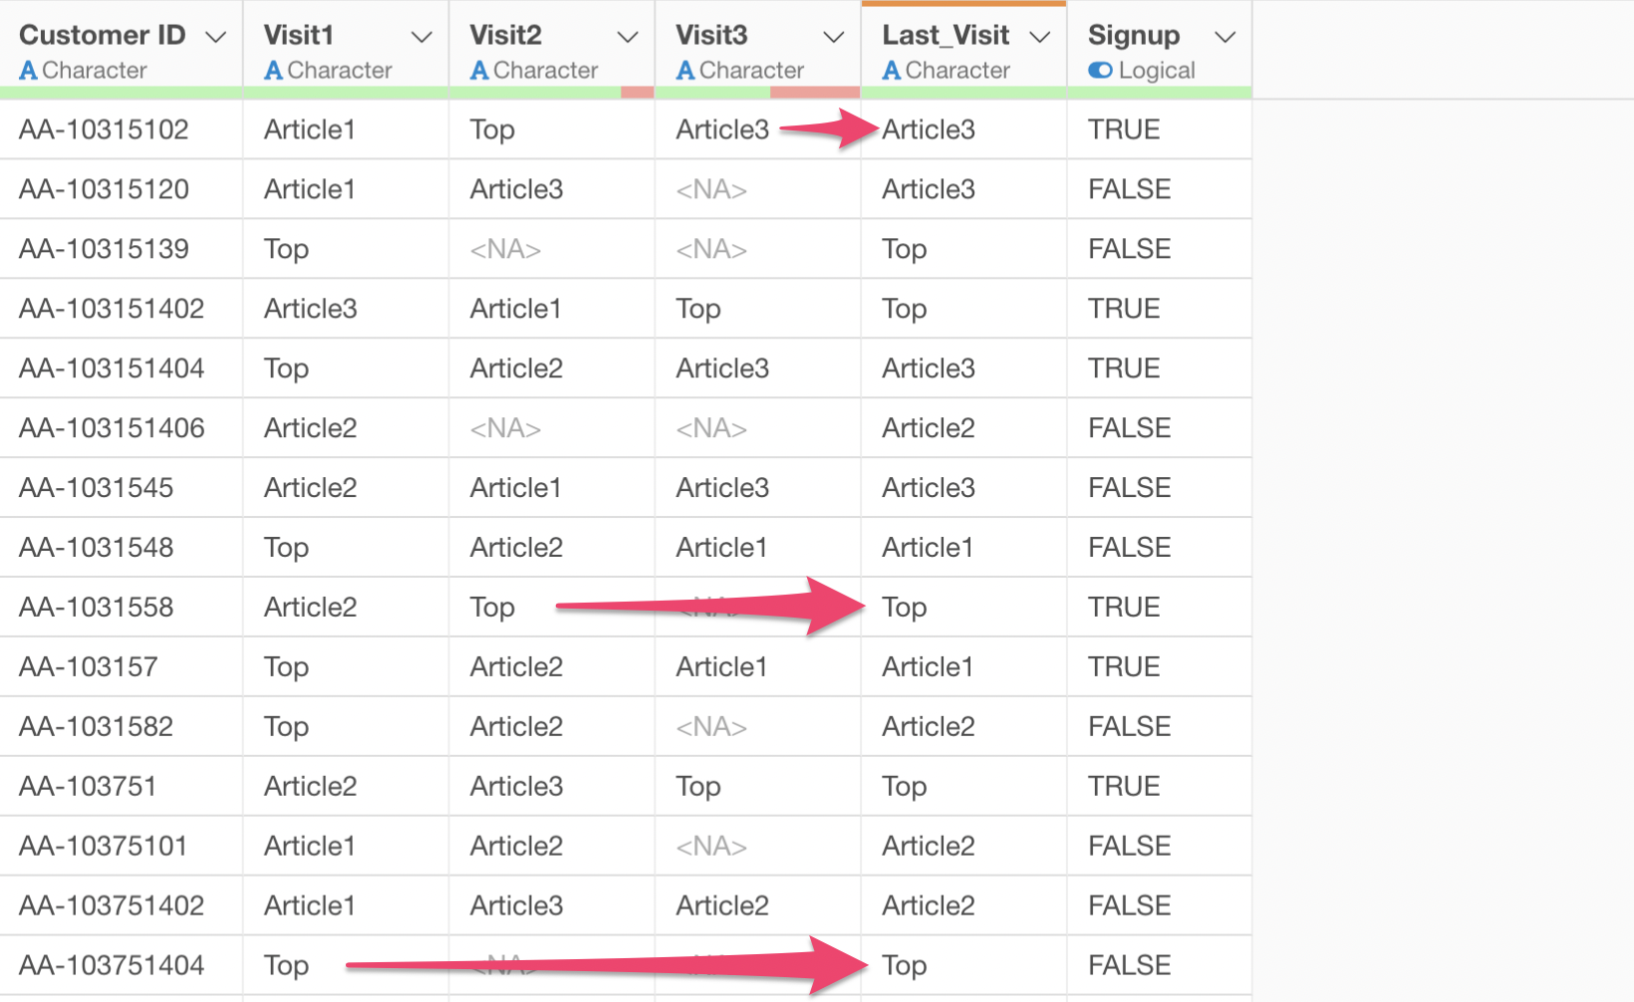Screen dimensions: 1634x1002
Task: Click the Character type icon under Customer ID
Action: click(x=28, y=71)
